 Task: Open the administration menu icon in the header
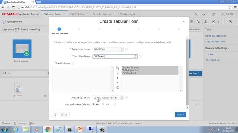(x=205, y=14)
